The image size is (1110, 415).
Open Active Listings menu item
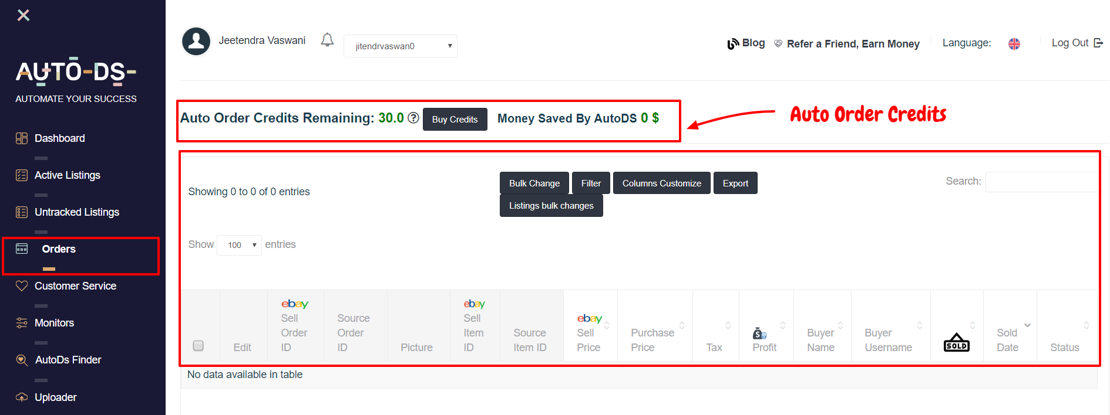(68, 175)
